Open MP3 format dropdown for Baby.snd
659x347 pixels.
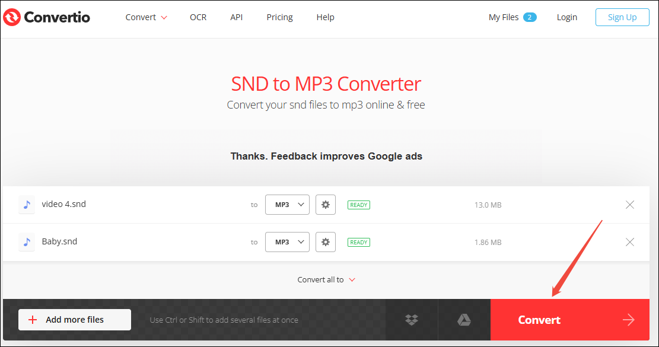287,242
